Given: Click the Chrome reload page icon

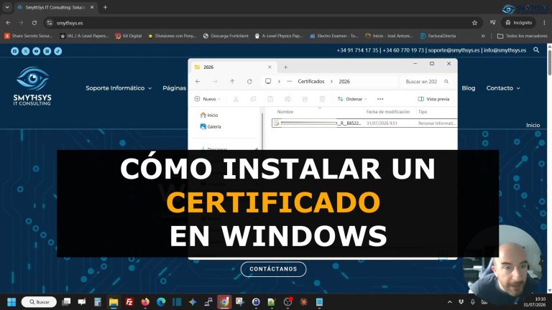Looking at the screenshot, I should 34,23.
